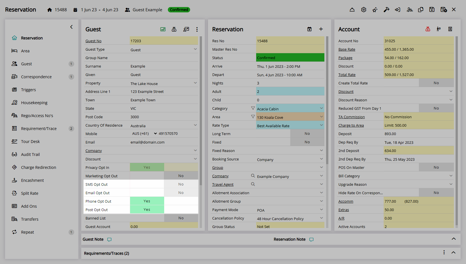The height and width of the screenshot is (264, 466).
Task: Open the Requirements/Traces three-dot menu
Action: [444, 252]
